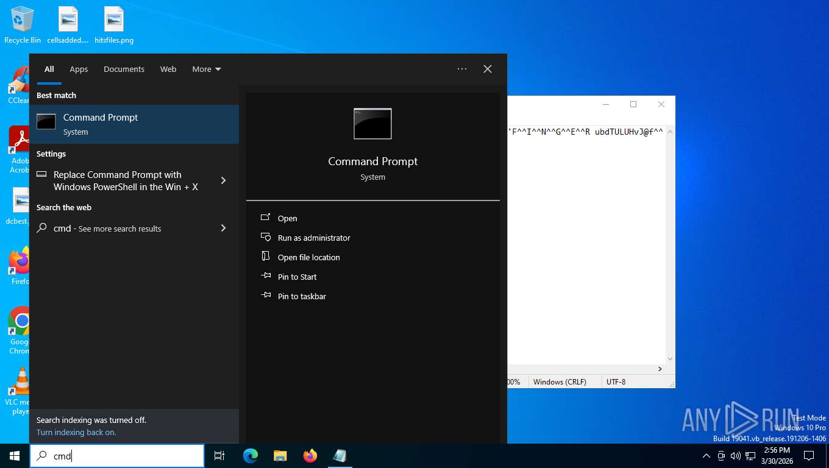Open the Recycle Bin desktop icon

23,25
